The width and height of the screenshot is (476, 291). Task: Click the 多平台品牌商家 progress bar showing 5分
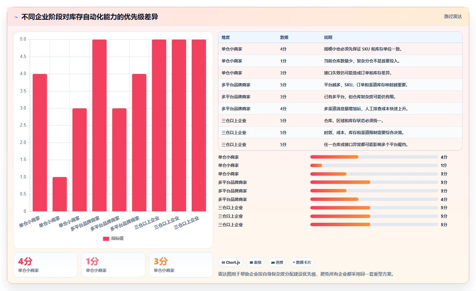click(374, 182)
